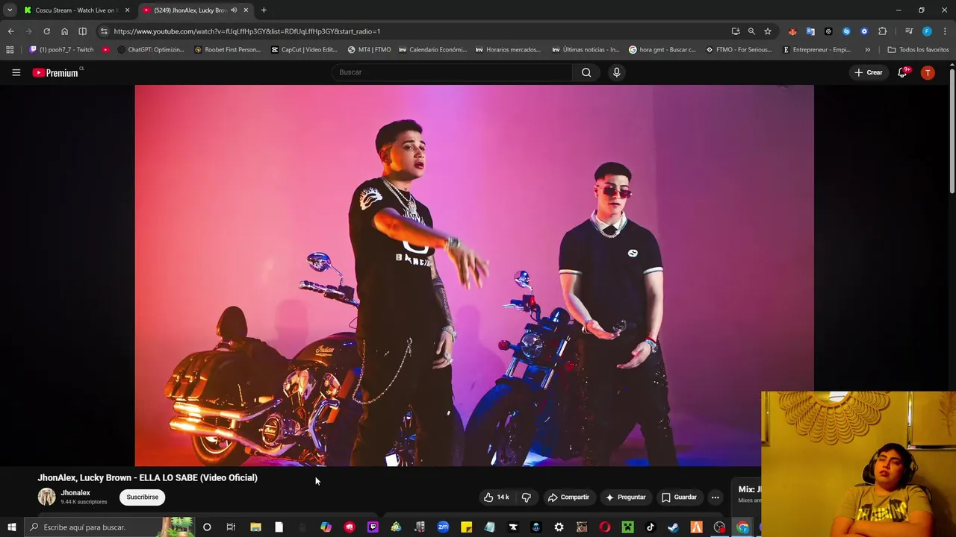Click the Compartir share button
The image size is (956, 537).
click(x=568, y=497)
